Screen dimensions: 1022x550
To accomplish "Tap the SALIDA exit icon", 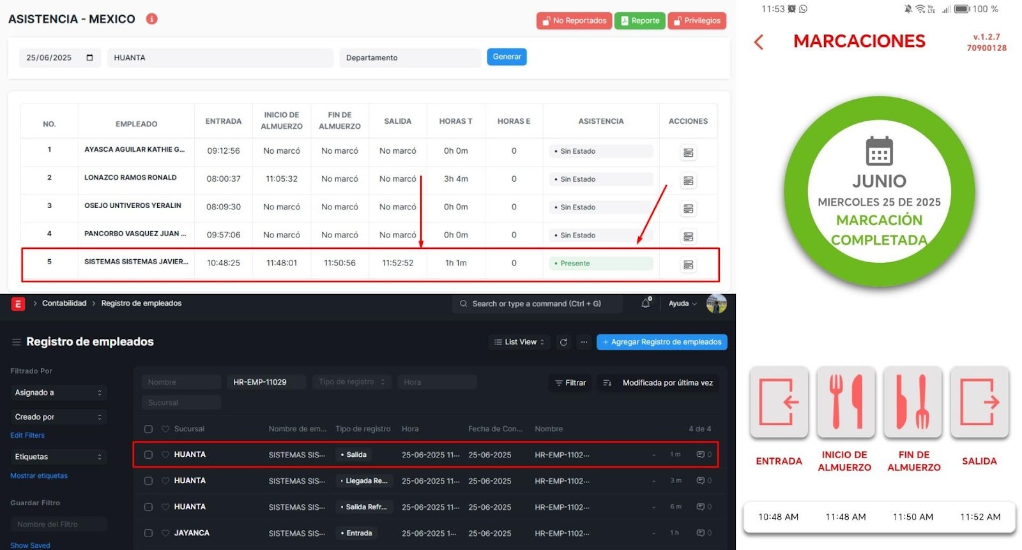I will (x=980, y=402).
